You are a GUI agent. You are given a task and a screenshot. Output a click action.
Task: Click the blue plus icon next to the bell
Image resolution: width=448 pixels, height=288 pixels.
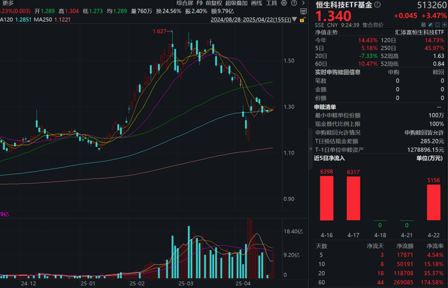[x=444, y=24]
